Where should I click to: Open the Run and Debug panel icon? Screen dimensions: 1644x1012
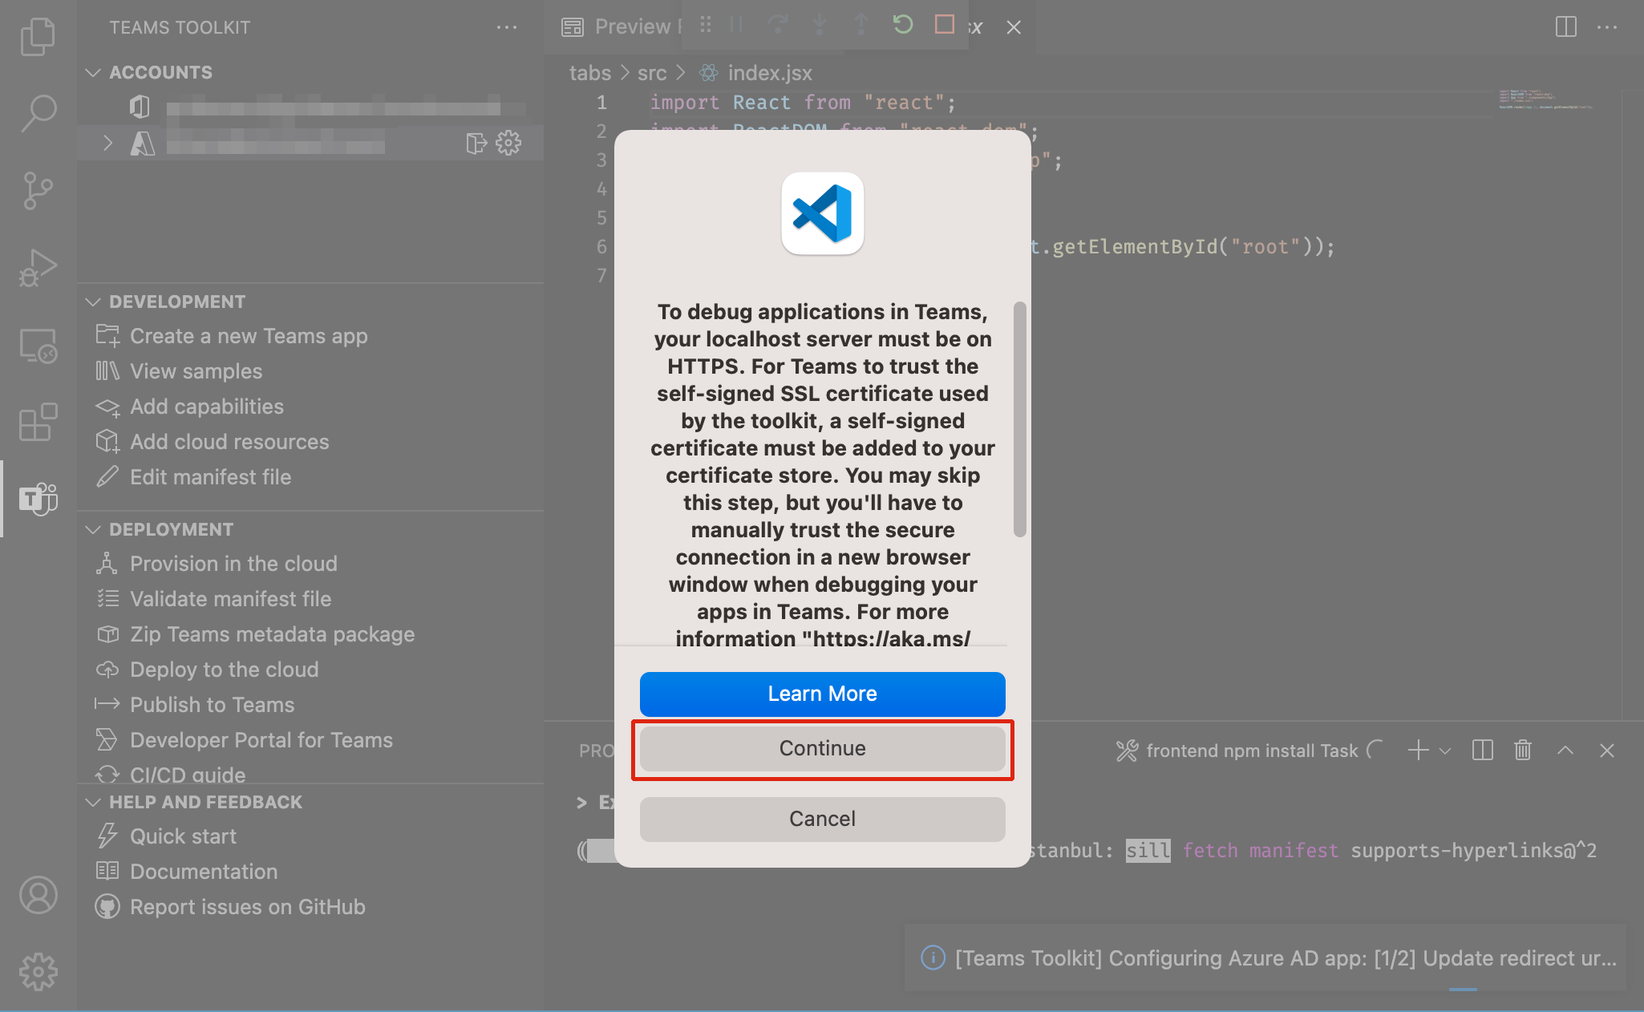coord(36,264)
